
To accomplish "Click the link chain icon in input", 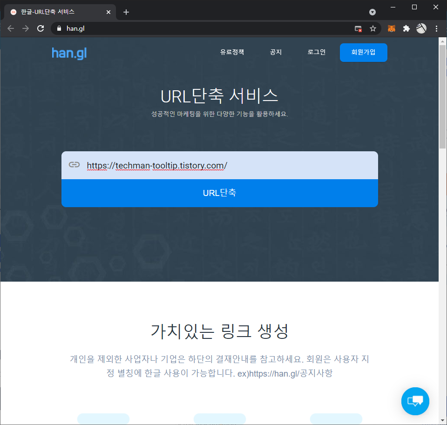I will tap(74, 165).
